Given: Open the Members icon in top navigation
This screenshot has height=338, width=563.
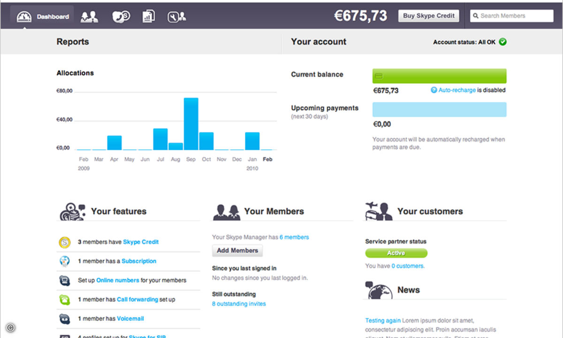Looking at the screenshot, I should [x=89, y=17].
